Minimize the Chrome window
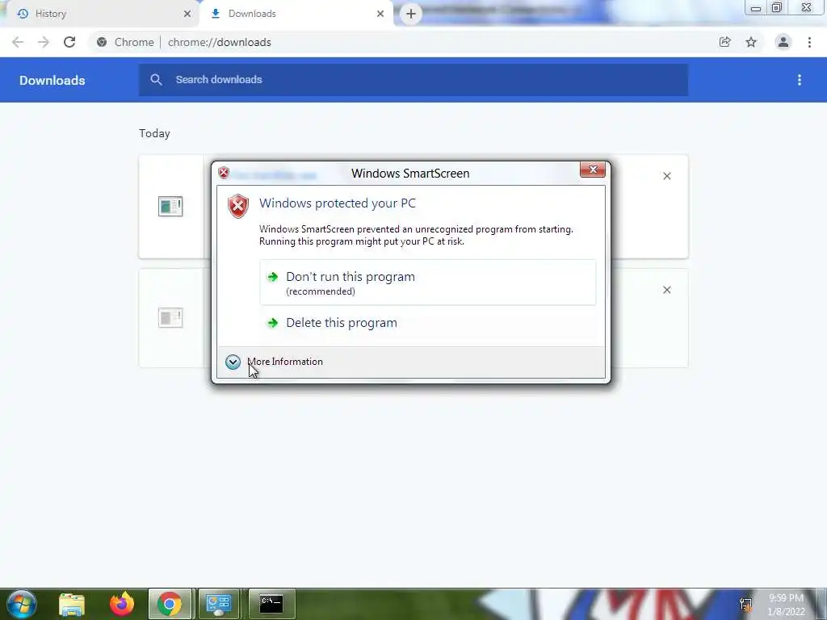This screenshot has width=827, height=620. (755, 8)
